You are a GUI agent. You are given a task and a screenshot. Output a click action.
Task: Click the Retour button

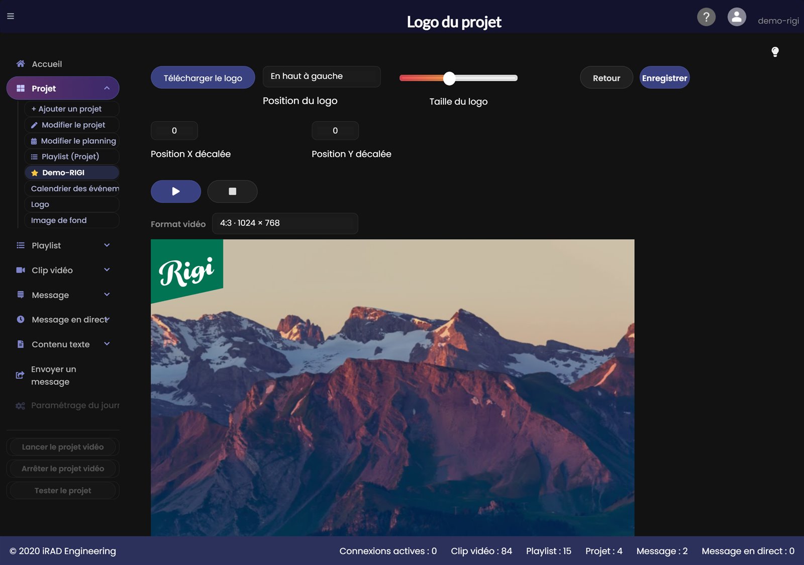[607, 77]
